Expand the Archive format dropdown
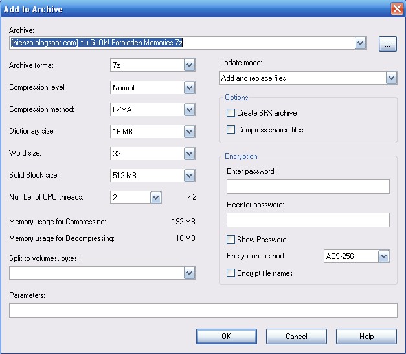 [189, 65]
